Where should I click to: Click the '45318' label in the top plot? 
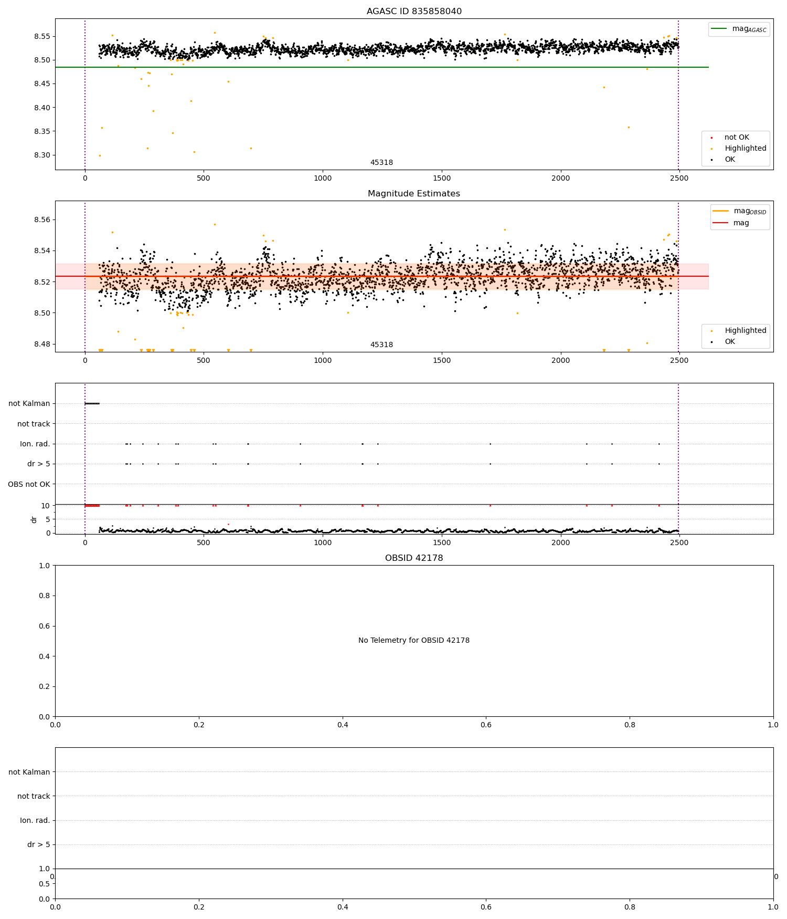381,163
